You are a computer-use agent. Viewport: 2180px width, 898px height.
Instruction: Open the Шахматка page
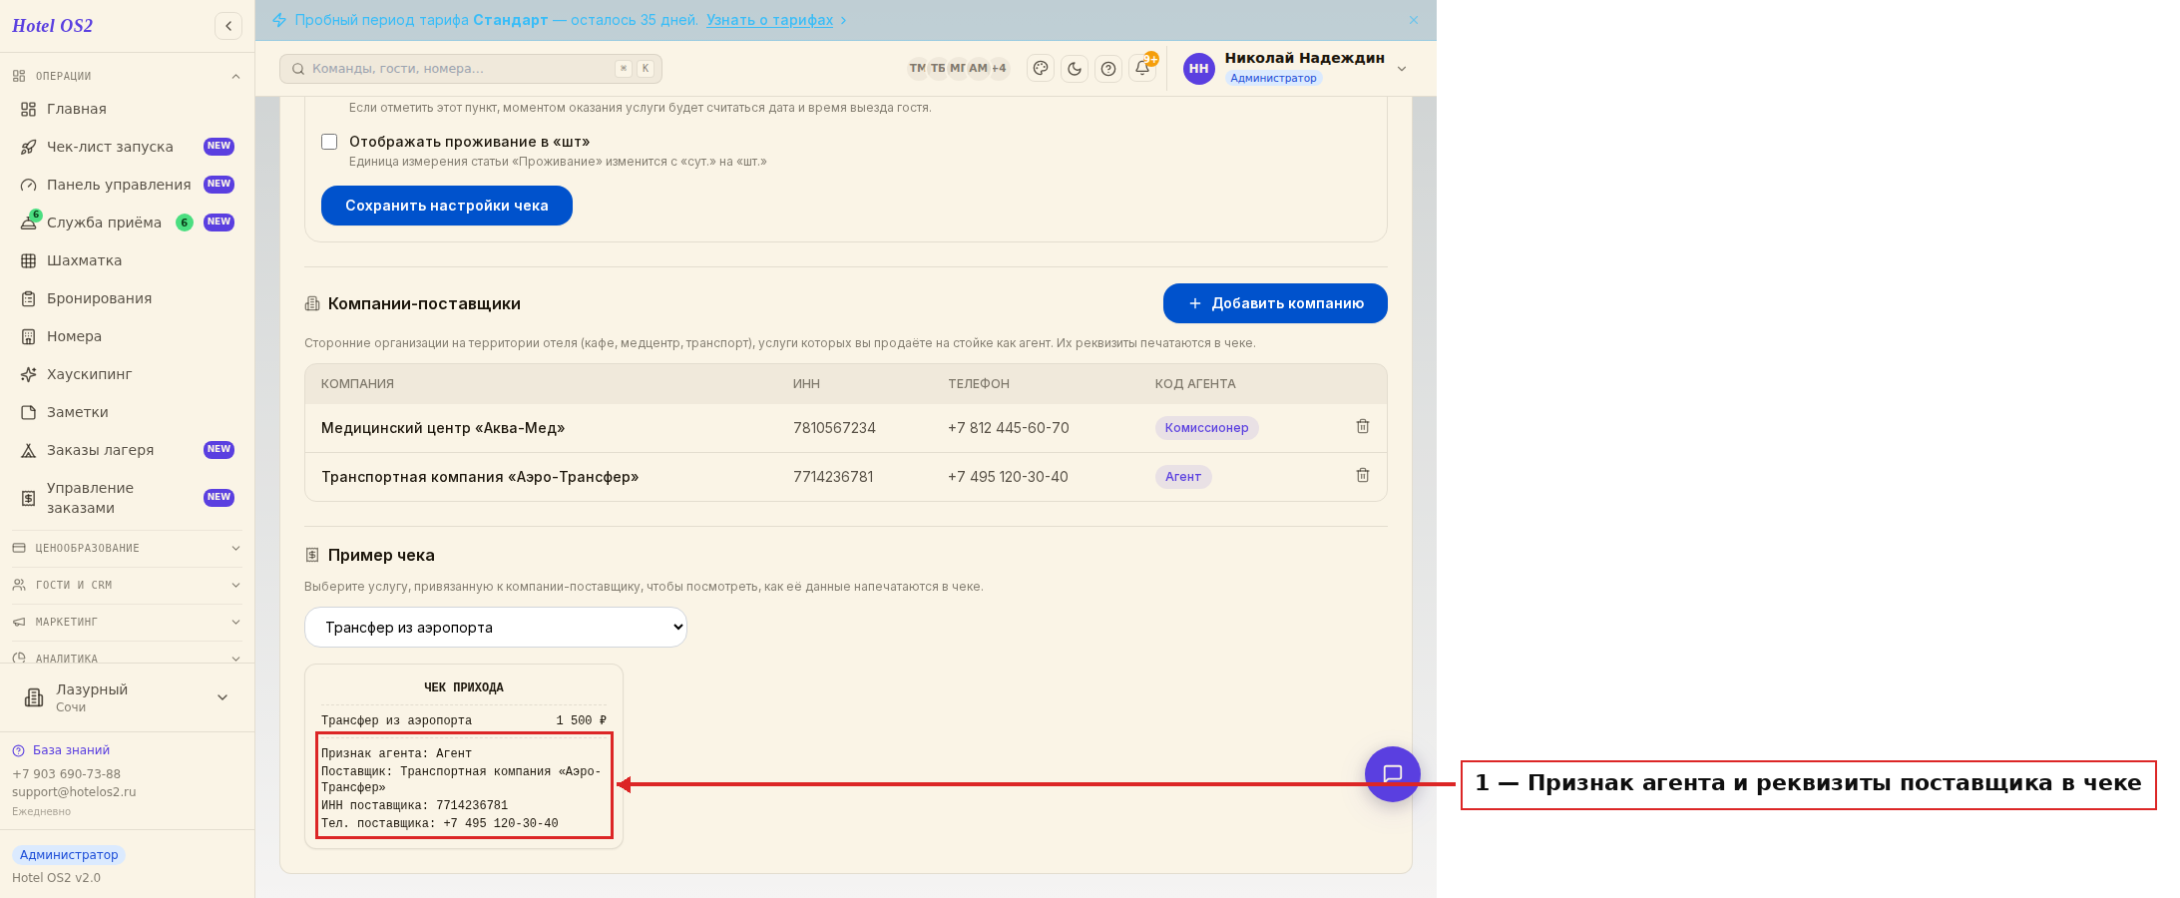pyautogui.click(x=127, y=260)
